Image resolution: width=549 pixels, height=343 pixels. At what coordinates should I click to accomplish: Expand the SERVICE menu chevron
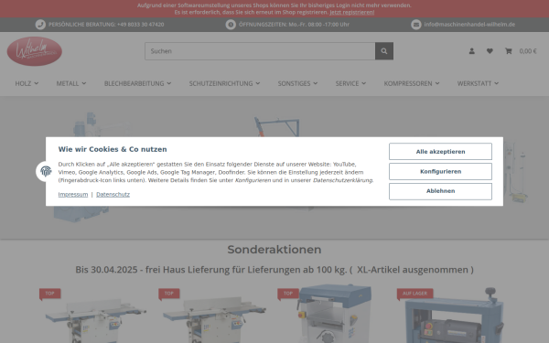(x=364, y=83)
